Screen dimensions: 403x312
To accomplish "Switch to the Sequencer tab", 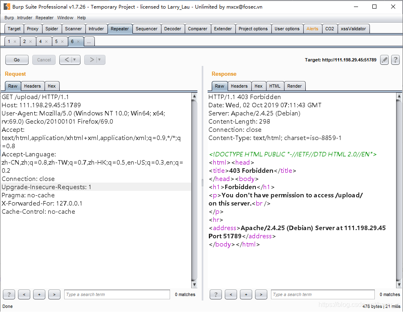I will 146,29.
